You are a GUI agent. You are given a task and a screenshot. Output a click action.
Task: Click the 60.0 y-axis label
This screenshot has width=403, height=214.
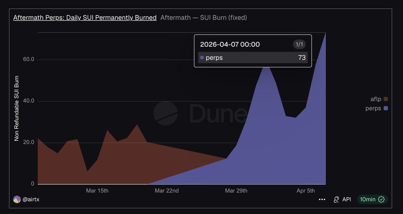(28, 60)
